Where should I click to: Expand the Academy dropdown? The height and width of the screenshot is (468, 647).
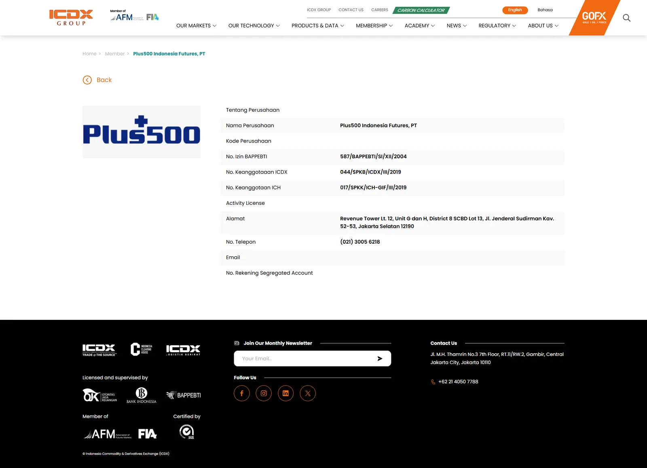pyautogui.click(x=420, y=26)
